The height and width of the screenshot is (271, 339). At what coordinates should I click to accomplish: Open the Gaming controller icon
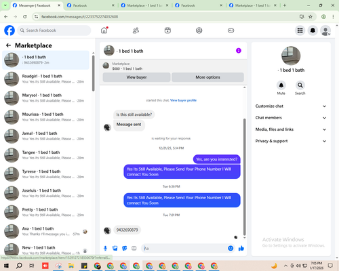(x=231, y=30)
